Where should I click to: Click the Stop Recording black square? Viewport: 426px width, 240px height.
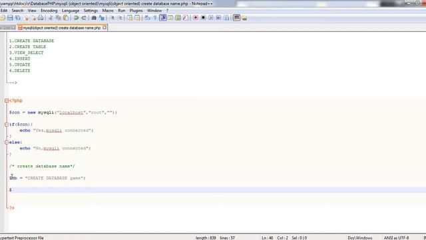(203, 18)
